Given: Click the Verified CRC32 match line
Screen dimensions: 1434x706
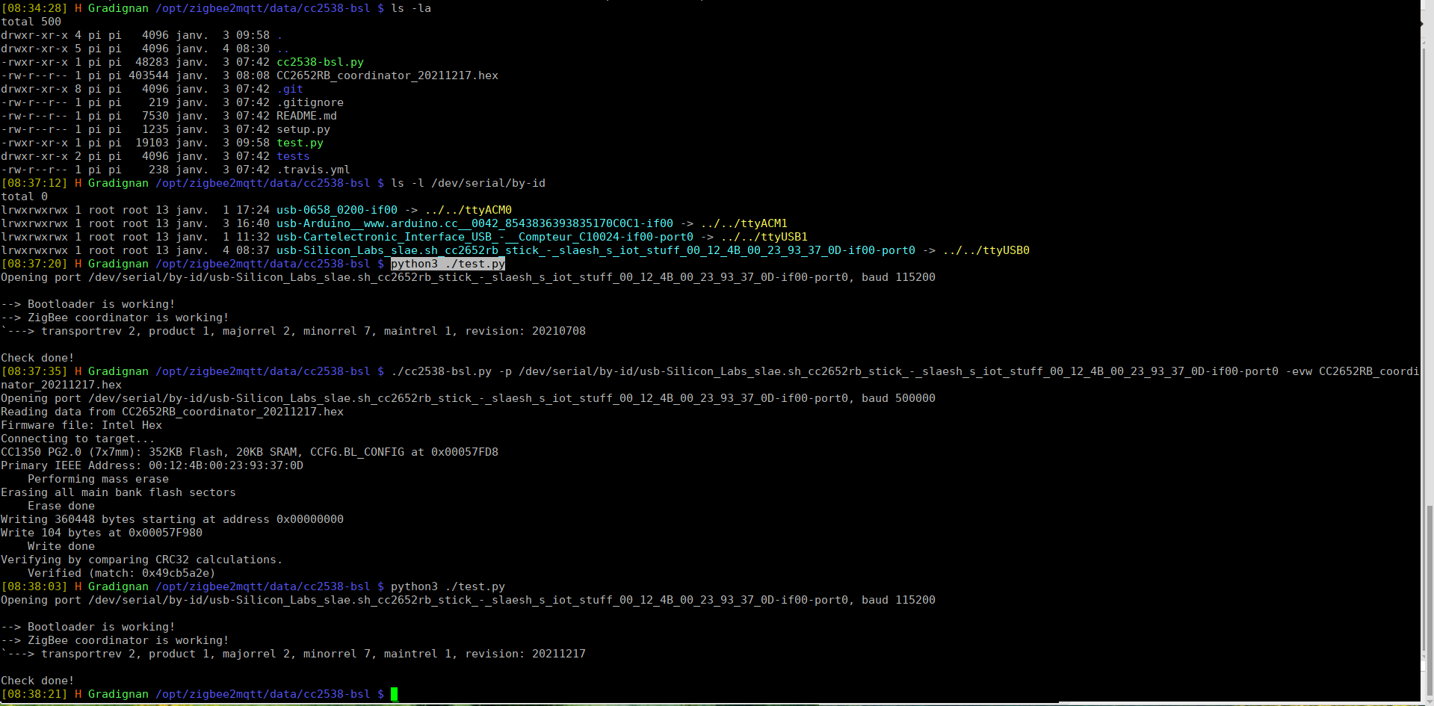Looking at the screenshot, I should 121,573.
